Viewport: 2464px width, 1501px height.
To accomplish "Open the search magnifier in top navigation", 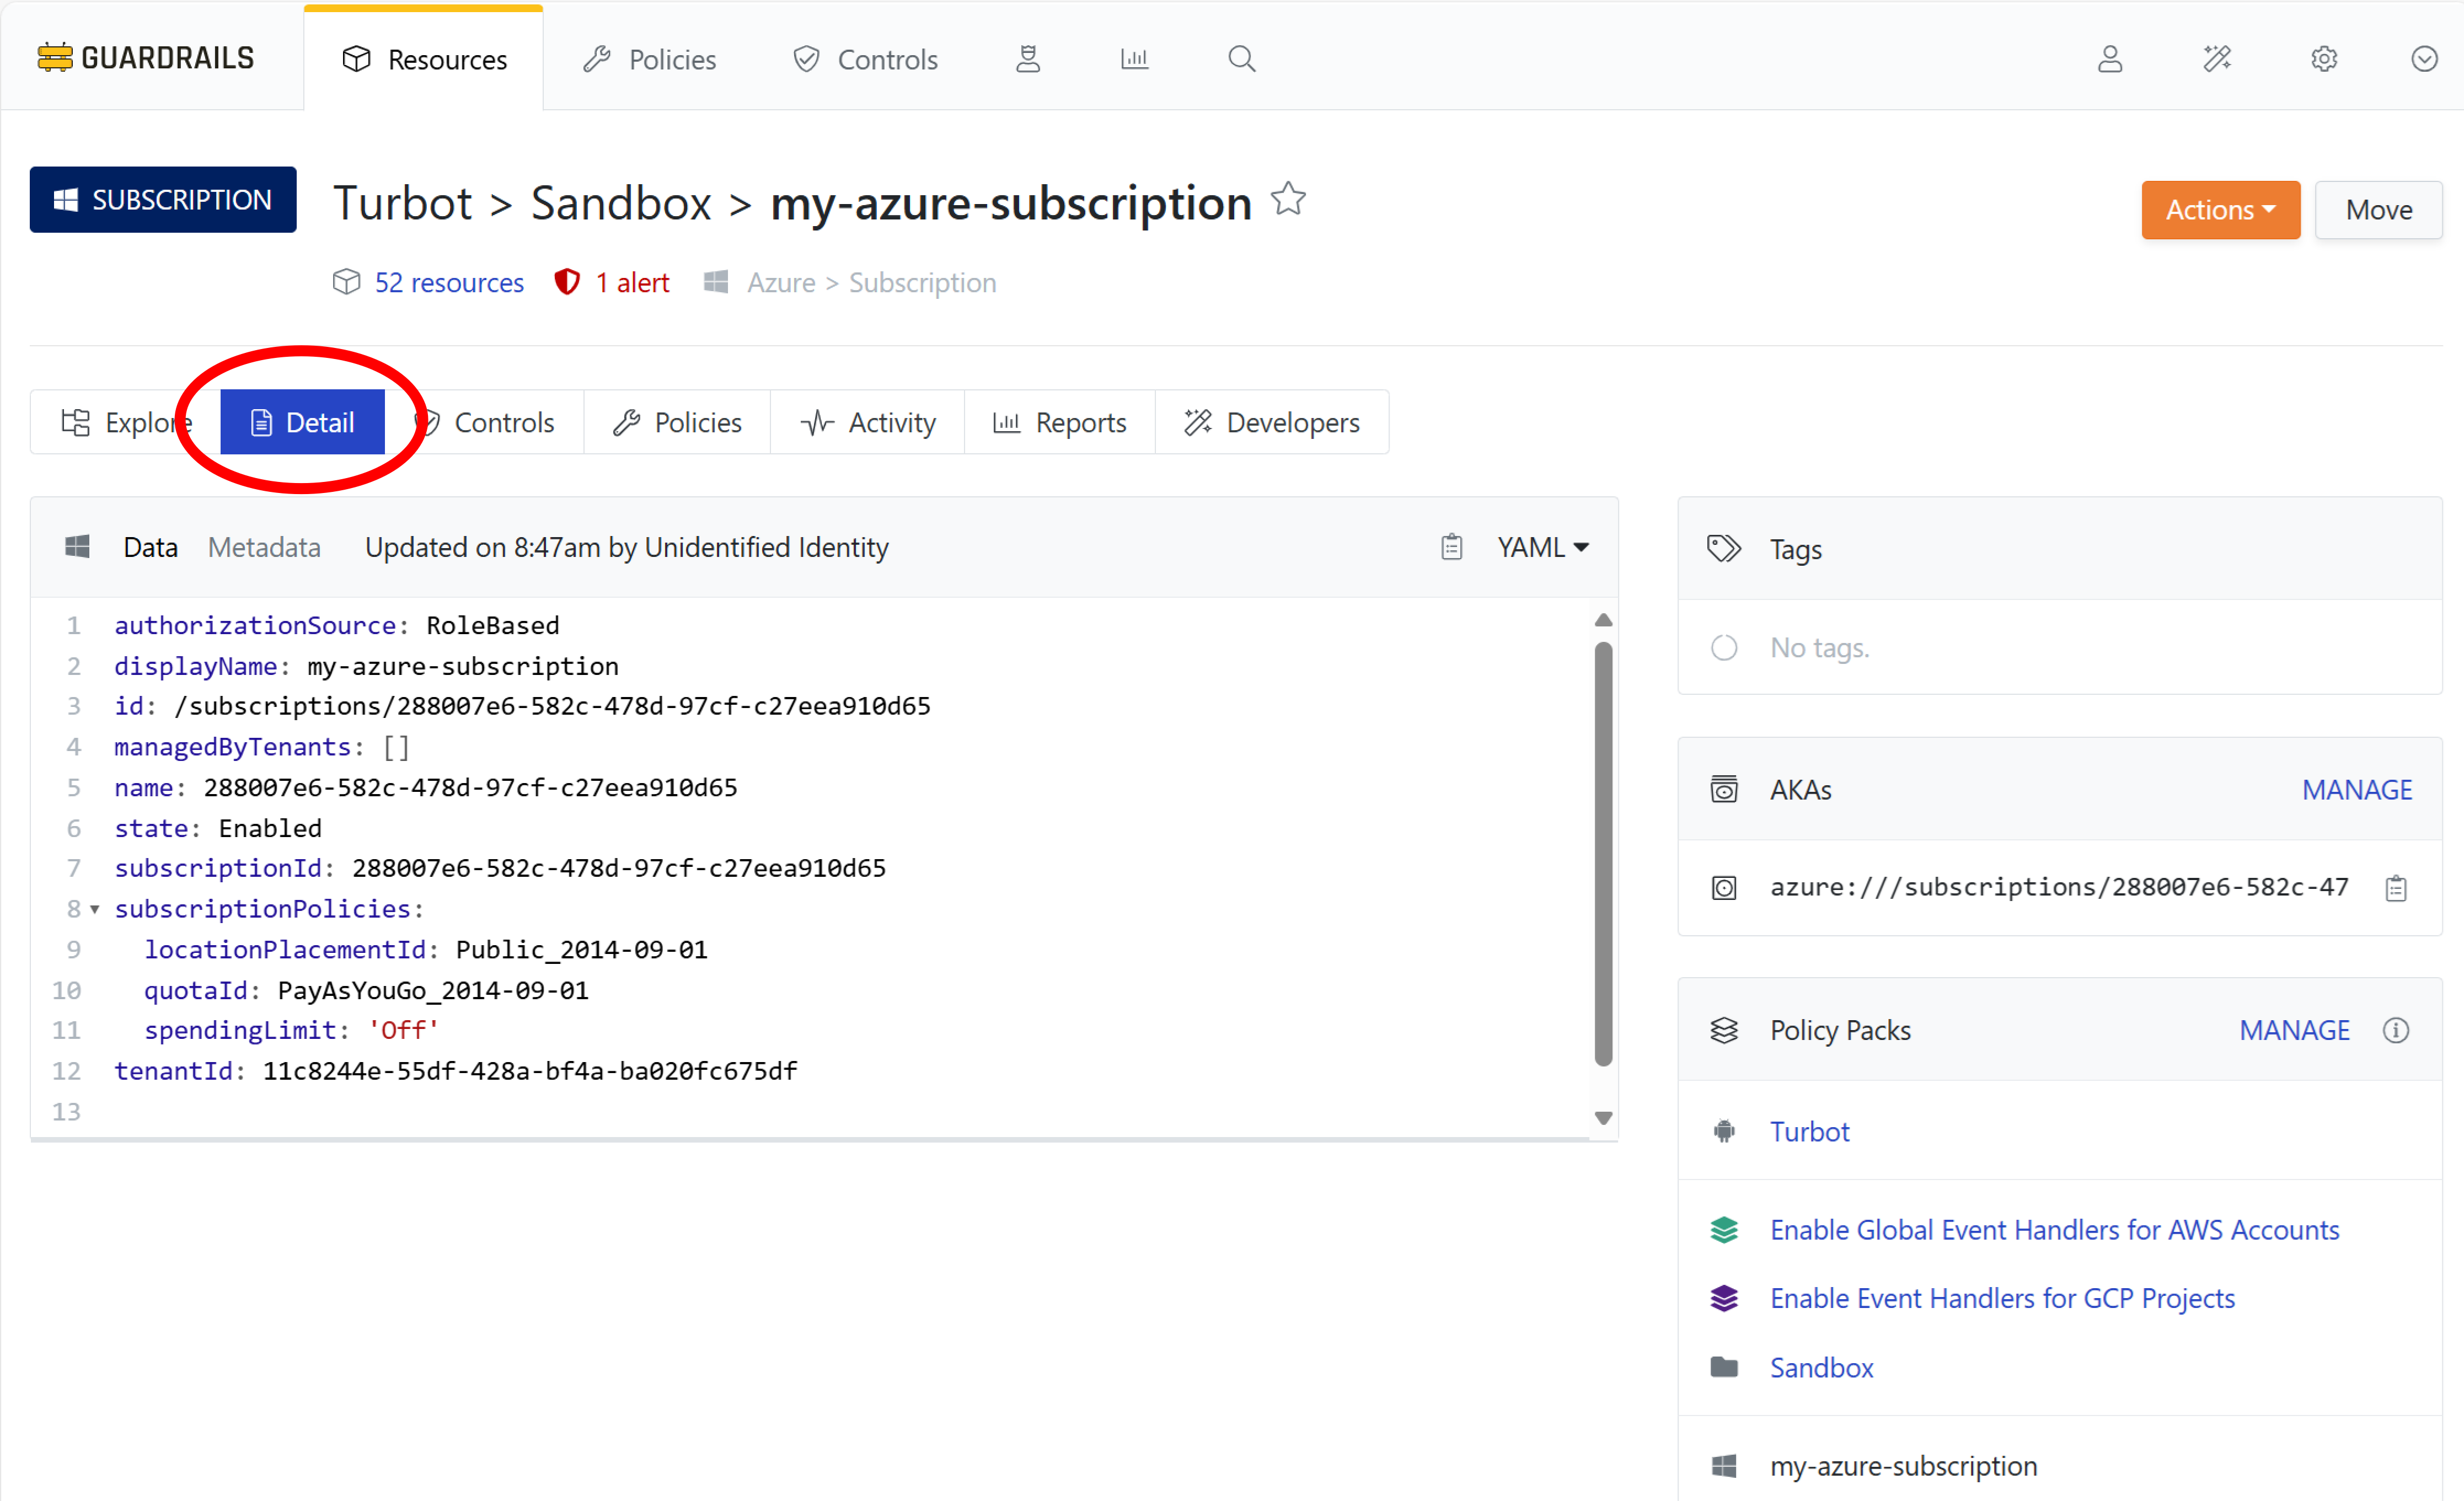I will click(1241, 59).
